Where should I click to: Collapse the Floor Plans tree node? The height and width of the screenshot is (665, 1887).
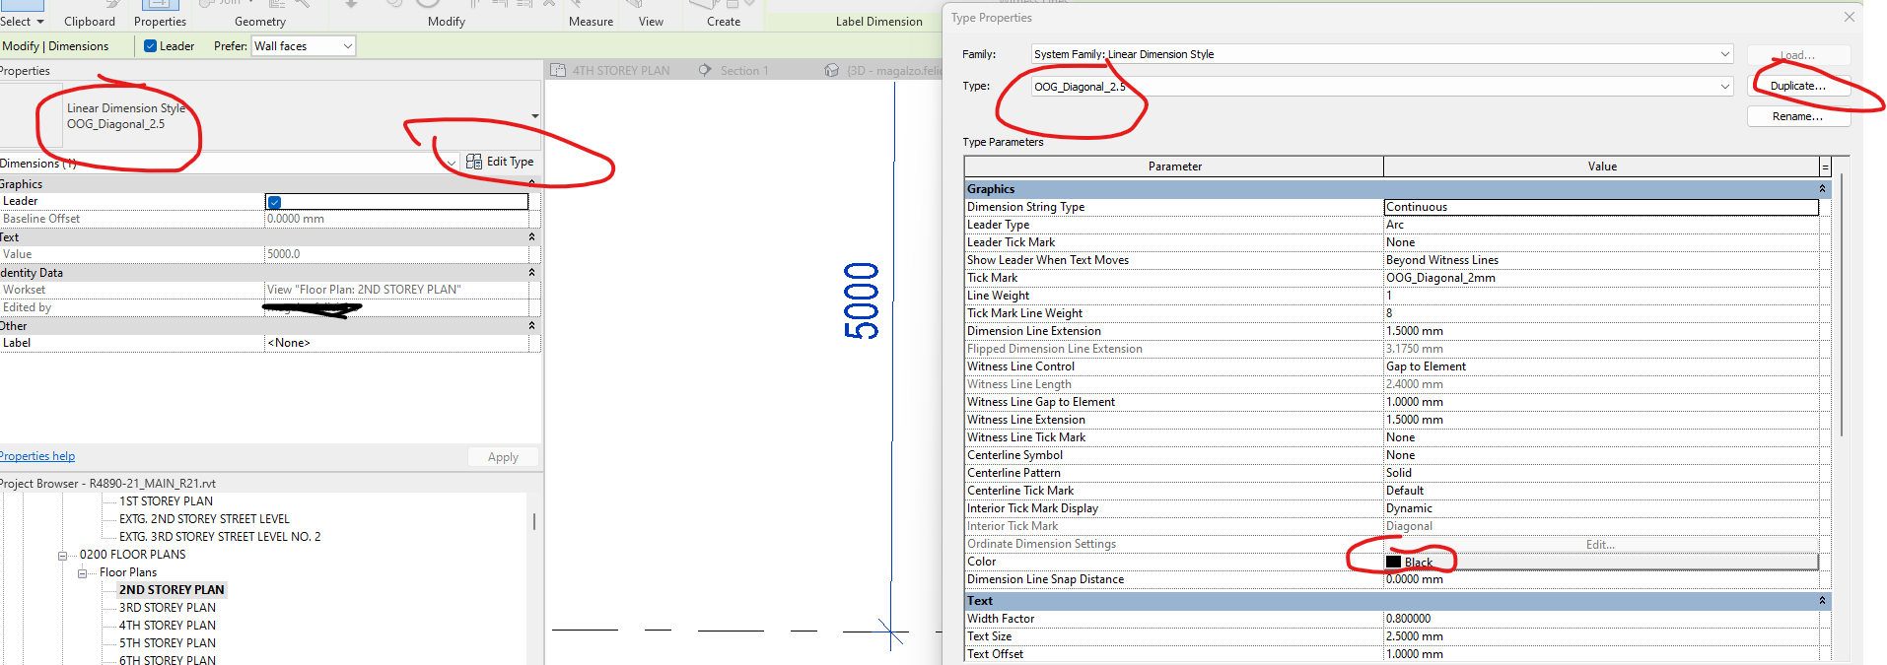coord(83,573)
